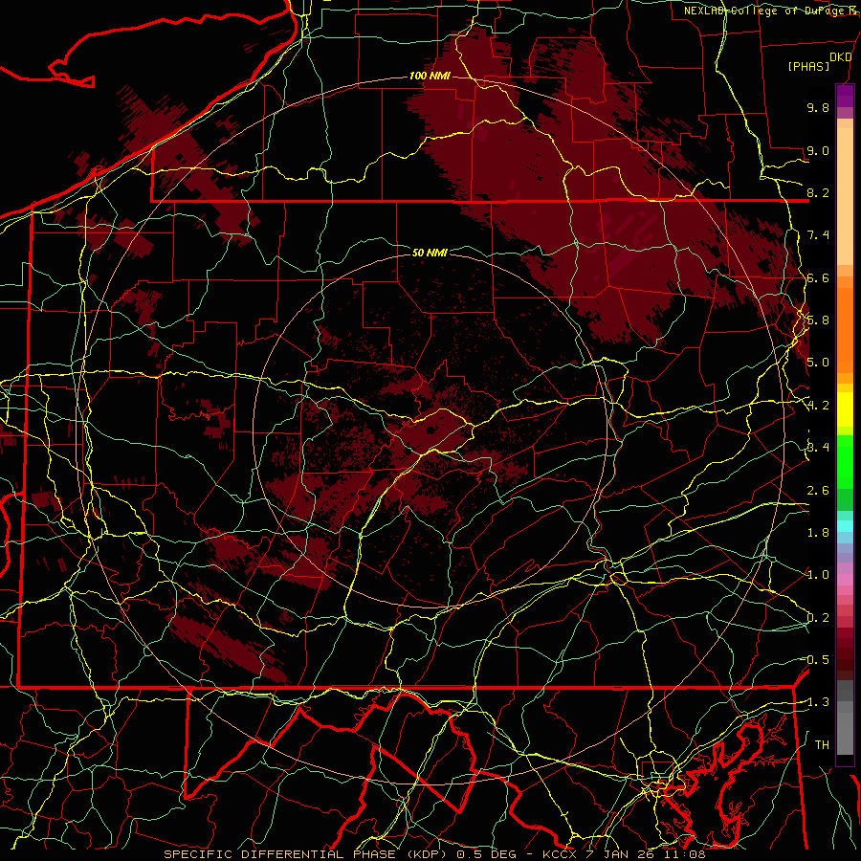Pick the bright green segment of the color bar
This screenshot has width=861, height=861.
(845, 461)
